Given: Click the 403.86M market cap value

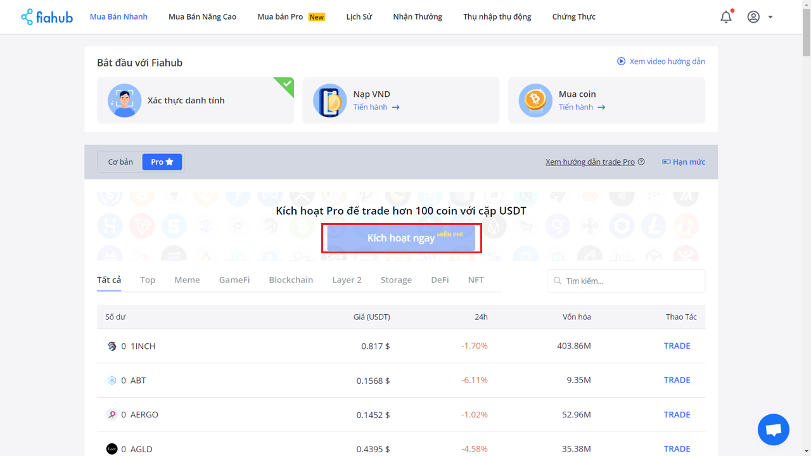Looking at the screenshot, I should pyautogui.click(x=574, y=346).
